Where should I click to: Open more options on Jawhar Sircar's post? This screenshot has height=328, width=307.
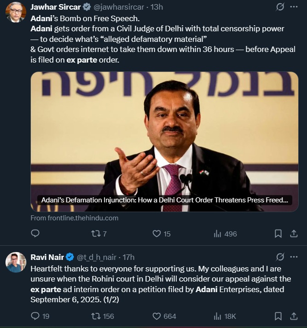[x=294, y=7]
